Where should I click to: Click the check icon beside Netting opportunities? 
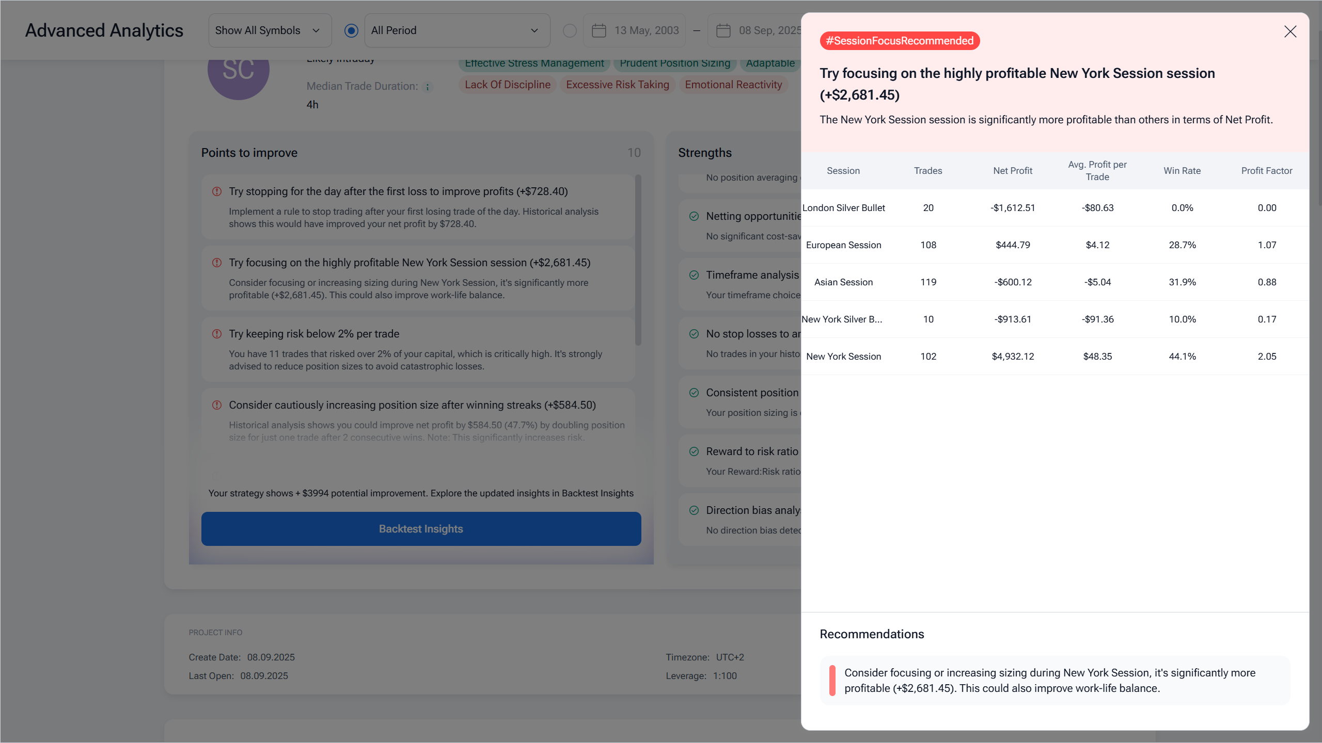pyautogui.click(x=694, y=216)
